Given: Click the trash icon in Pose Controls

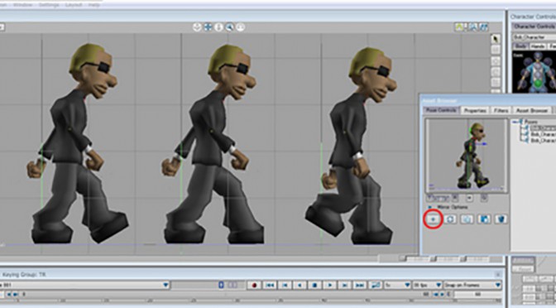Looking at the screenshot, I should click(501, 219).
